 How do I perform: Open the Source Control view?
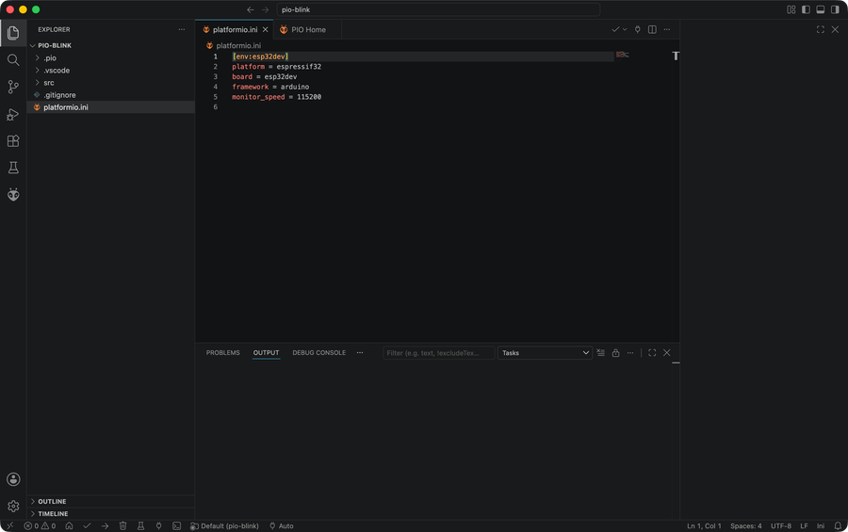(x=13, y=87)
